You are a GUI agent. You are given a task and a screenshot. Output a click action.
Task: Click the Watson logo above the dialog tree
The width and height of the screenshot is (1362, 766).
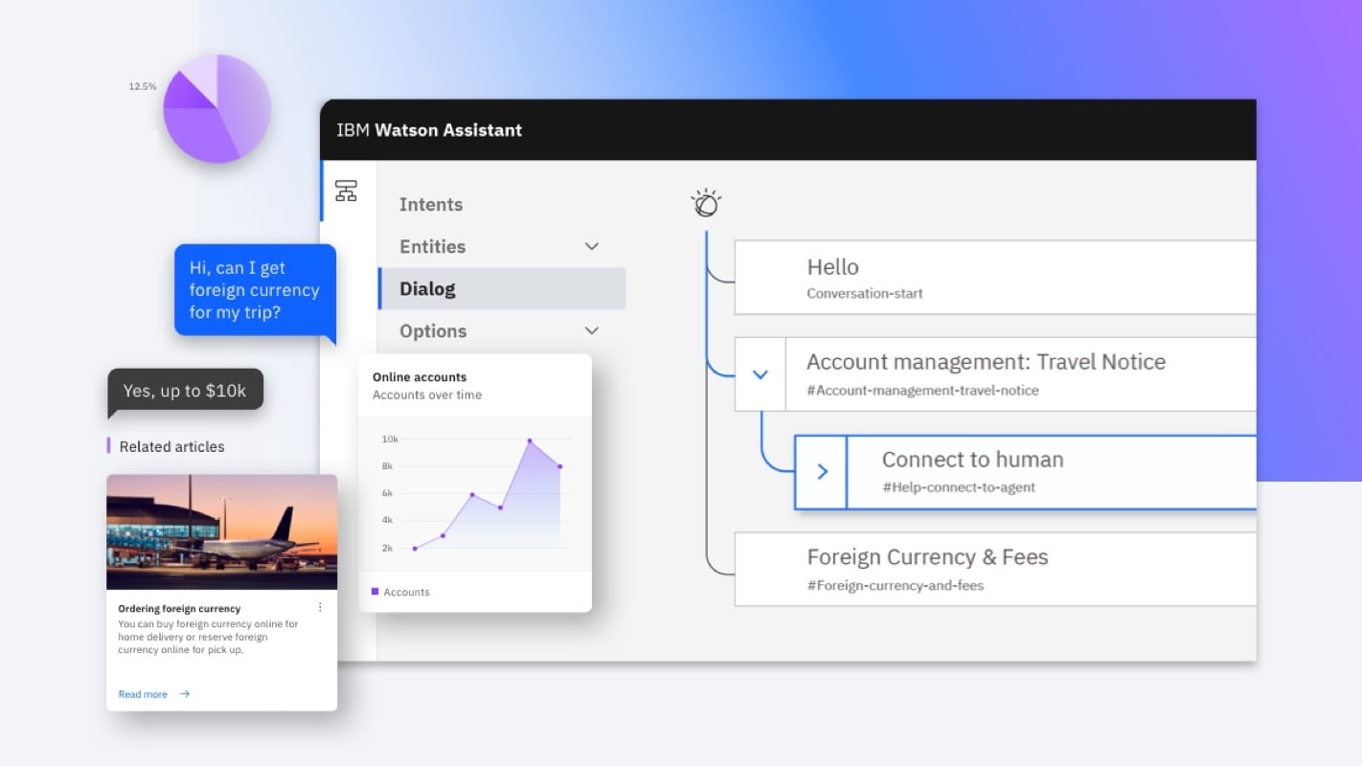[706, 202]
